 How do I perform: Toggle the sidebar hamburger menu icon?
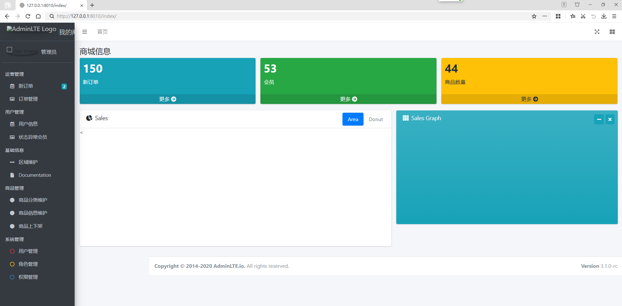[85, 32]
